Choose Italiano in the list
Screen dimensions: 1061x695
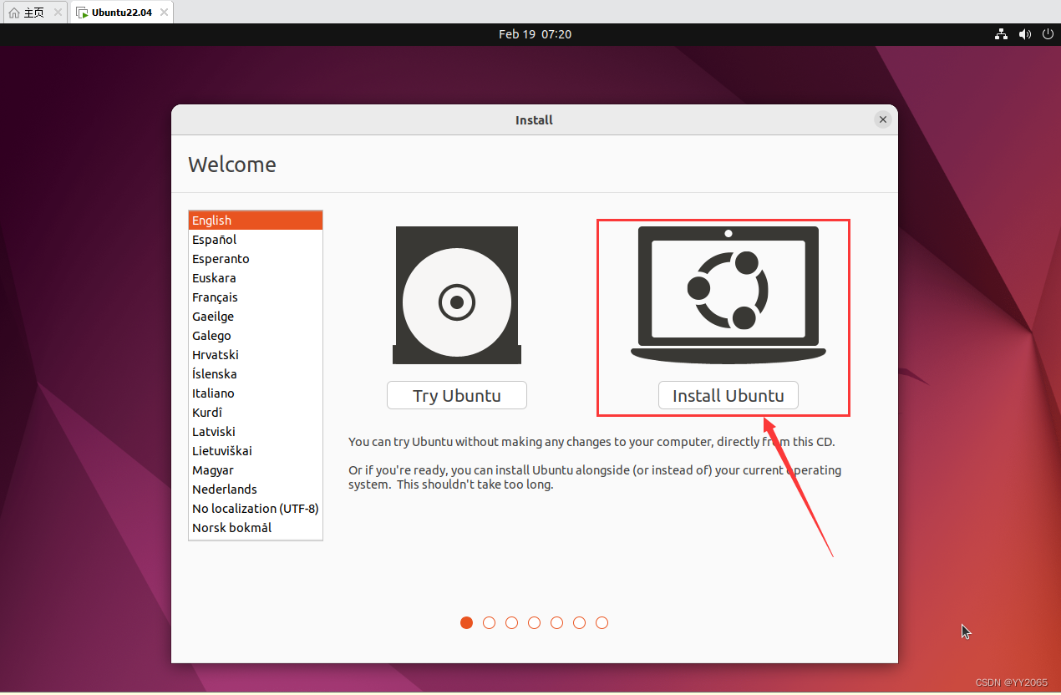256,393
